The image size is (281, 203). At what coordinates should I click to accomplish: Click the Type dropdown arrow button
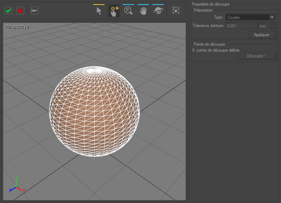(x=272, y=17)
